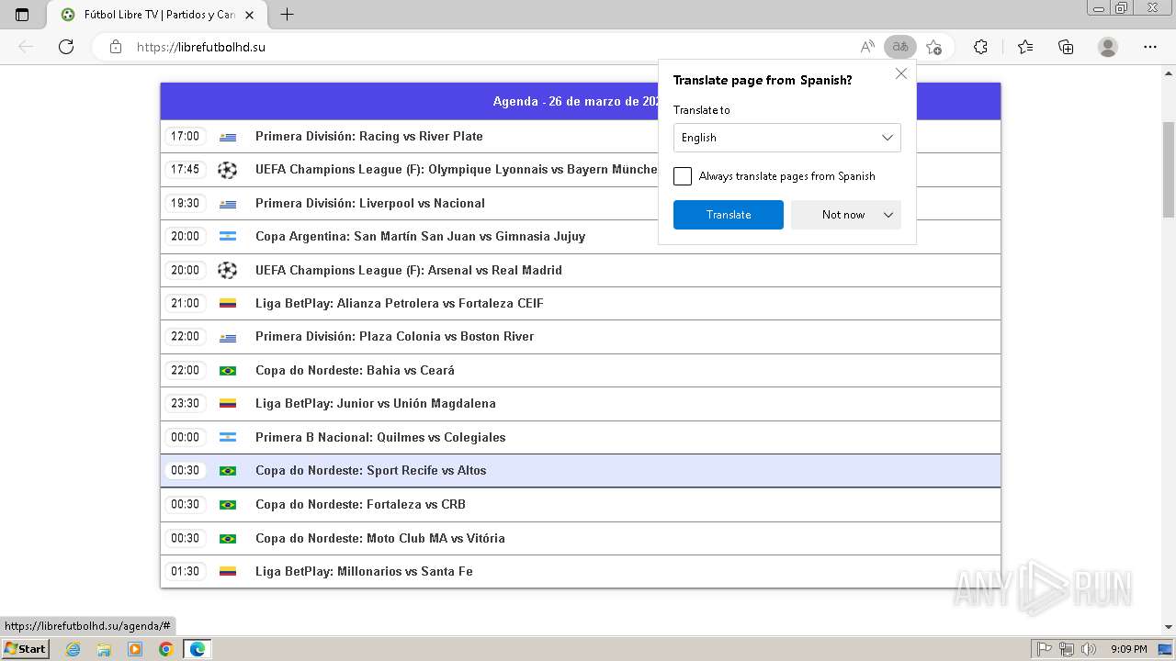Viewport: 1176px width, 661px height.
Task: Click the 17:45 time badge
Action: (x=185, y=170)
